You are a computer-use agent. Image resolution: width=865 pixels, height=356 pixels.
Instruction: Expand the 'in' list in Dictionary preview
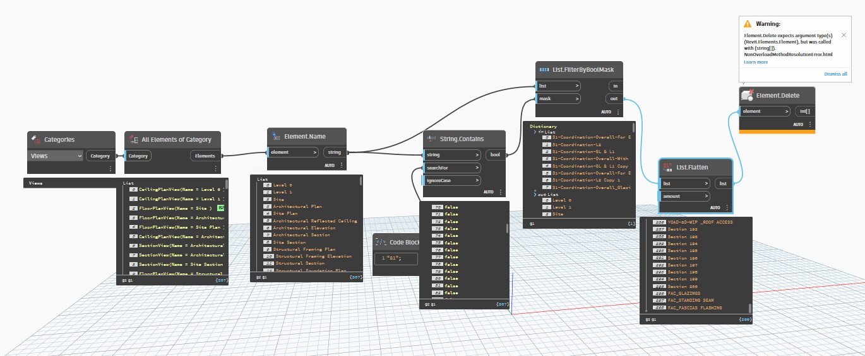click(535, 131)
